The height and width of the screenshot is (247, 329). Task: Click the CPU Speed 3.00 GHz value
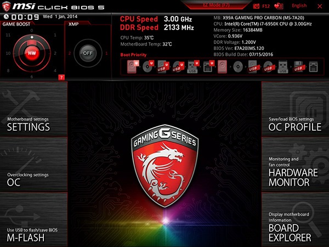coord(178,19)
